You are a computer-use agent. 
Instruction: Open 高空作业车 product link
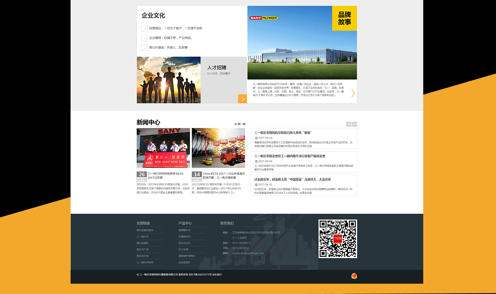(x=184, y=243)
